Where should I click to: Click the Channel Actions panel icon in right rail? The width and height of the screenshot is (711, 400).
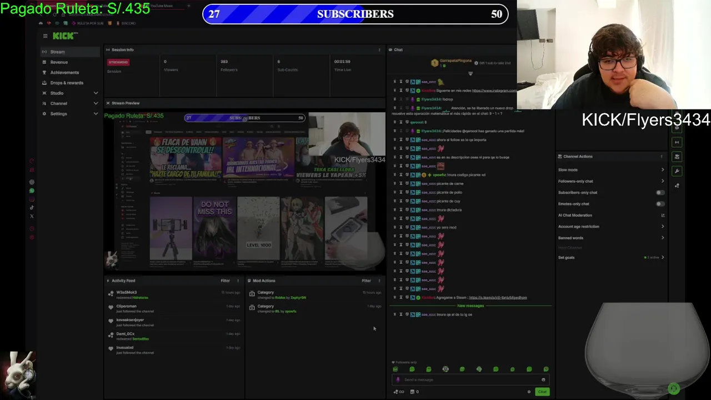pyautogui.click(x=677, y=157)
